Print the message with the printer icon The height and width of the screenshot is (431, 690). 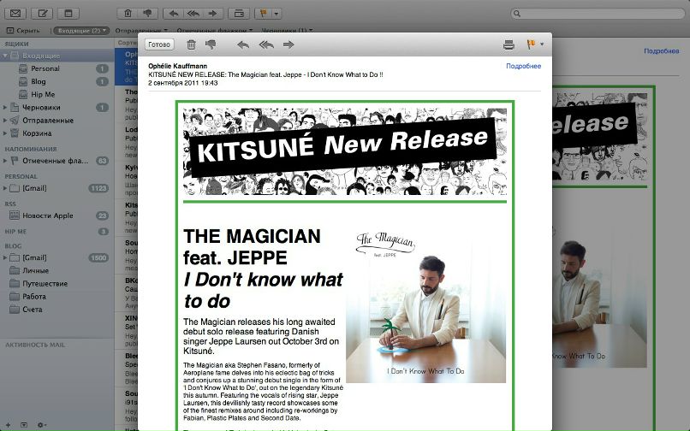click(x=509, y=44)
